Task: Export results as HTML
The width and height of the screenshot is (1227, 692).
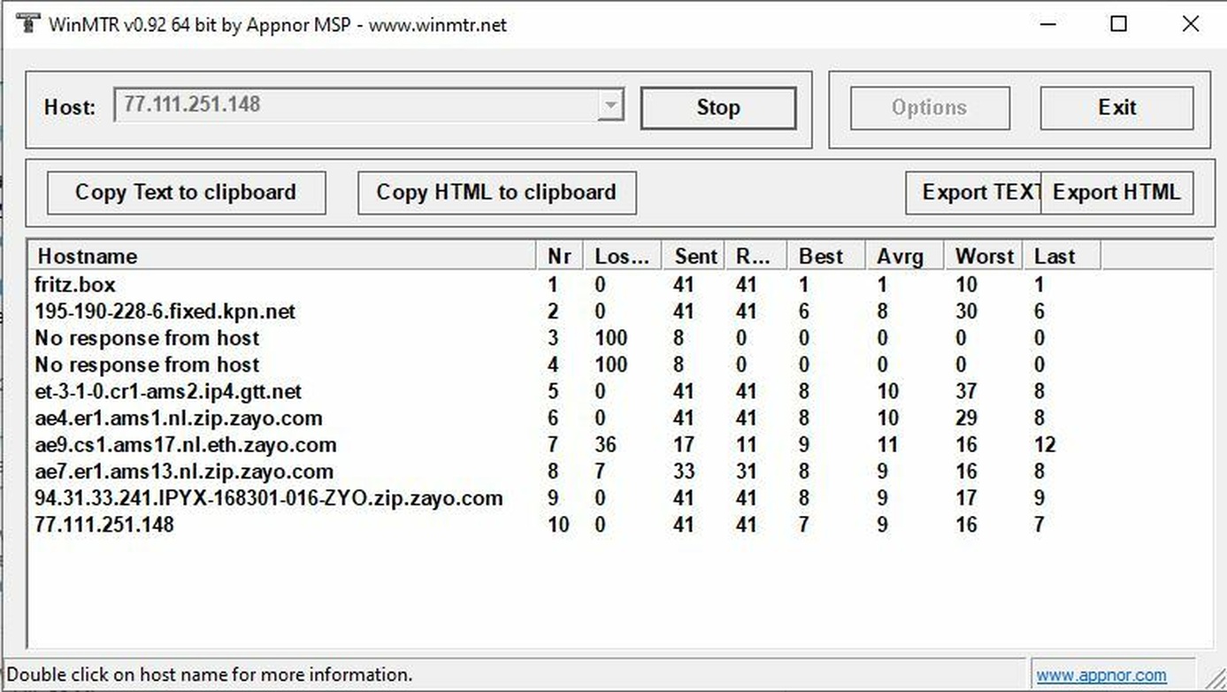Action: point(1116,193)
